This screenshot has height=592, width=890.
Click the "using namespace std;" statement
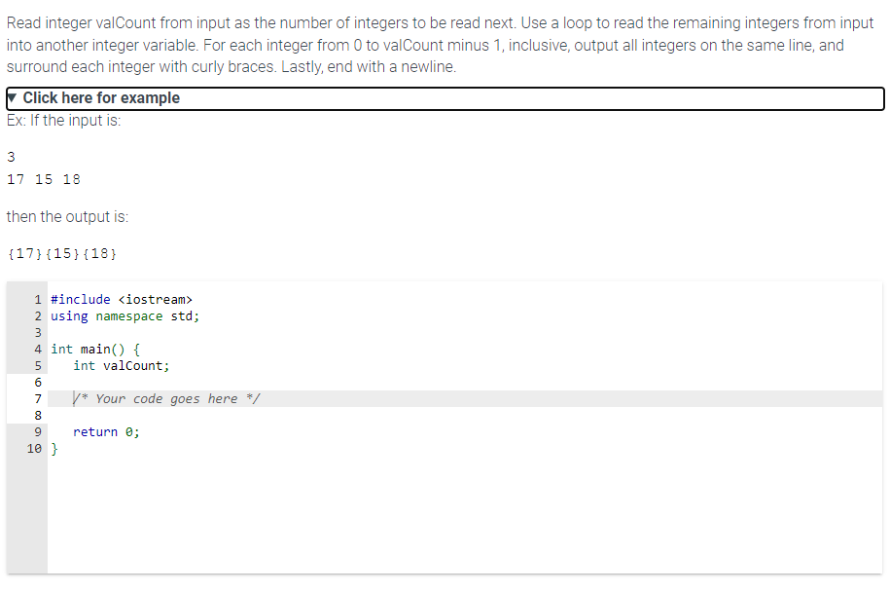(125, 315)
